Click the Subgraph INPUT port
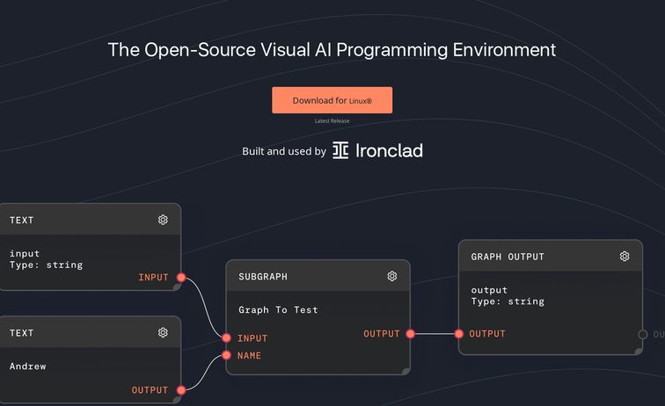Screen dimensions: 665x406 pyautogui.click(x=227, y=338)
